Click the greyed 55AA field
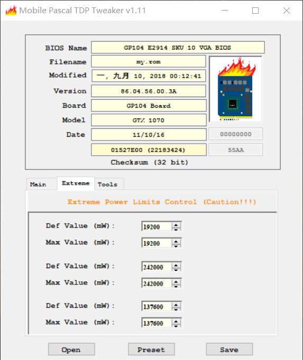The width and height of the screenshot is (303, 360). click(236, 150)
